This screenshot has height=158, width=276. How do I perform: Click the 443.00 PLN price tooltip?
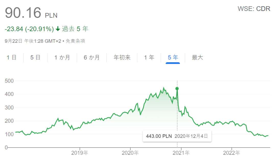177,136
